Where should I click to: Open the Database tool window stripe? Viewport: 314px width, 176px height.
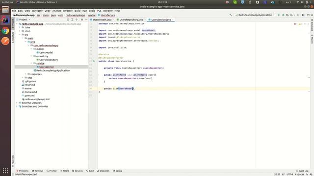tap(312, 25)
